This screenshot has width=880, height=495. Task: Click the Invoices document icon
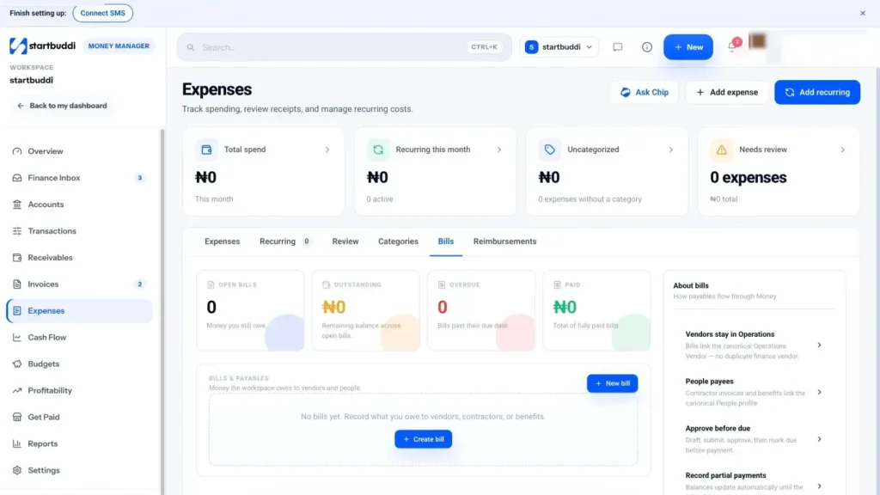(17, 284)
